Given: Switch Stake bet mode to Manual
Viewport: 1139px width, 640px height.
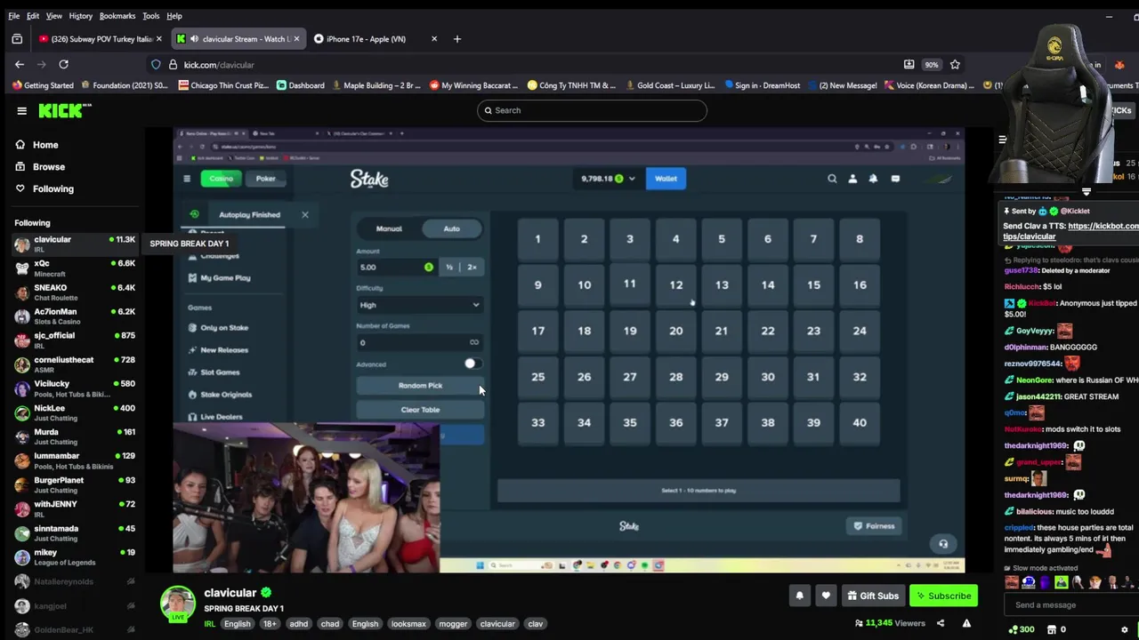Looking at the screenshot, I should point(389,228).
